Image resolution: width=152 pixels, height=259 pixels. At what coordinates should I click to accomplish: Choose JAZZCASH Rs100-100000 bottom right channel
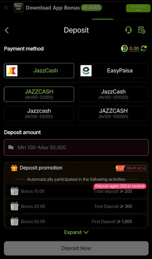(x=113, y=113)
